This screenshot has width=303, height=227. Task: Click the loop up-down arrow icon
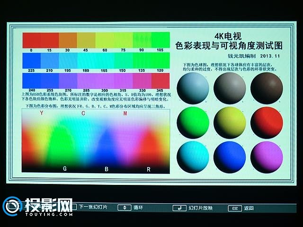click(x=125, y=208)
